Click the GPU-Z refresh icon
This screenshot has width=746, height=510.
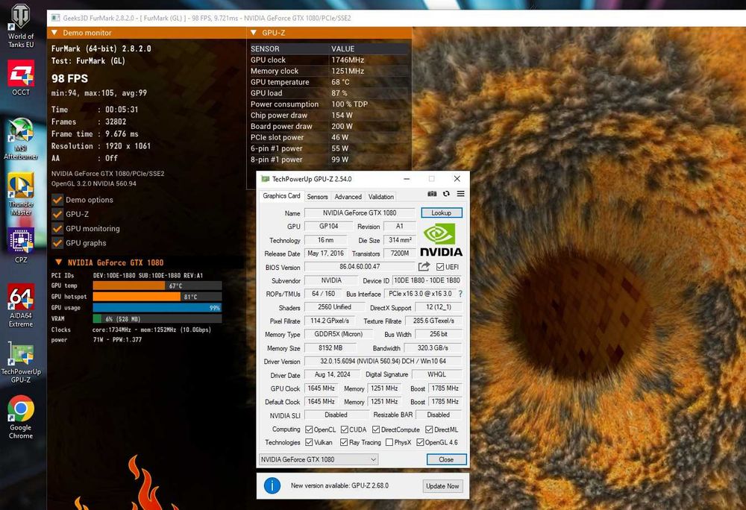(446, 194)
